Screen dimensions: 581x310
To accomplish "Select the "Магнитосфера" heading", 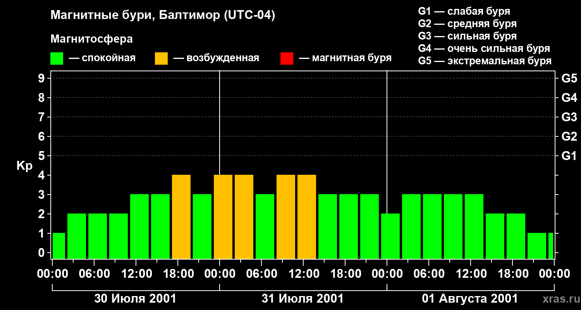I will 91,39.
